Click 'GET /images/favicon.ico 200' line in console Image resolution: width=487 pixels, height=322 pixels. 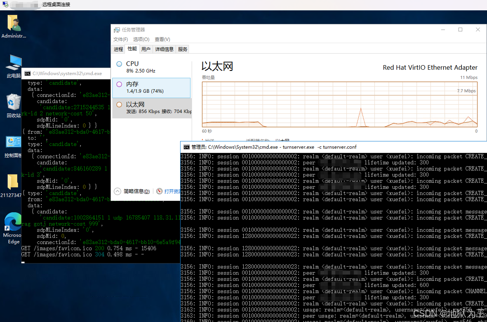[89, 249]
